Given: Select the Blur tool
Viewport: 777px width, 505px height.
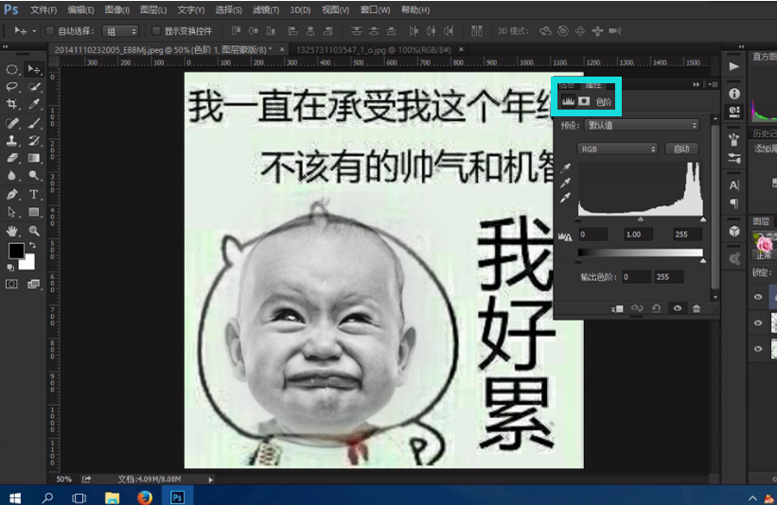Looking at the screenshot, I should tap(12, 175).
